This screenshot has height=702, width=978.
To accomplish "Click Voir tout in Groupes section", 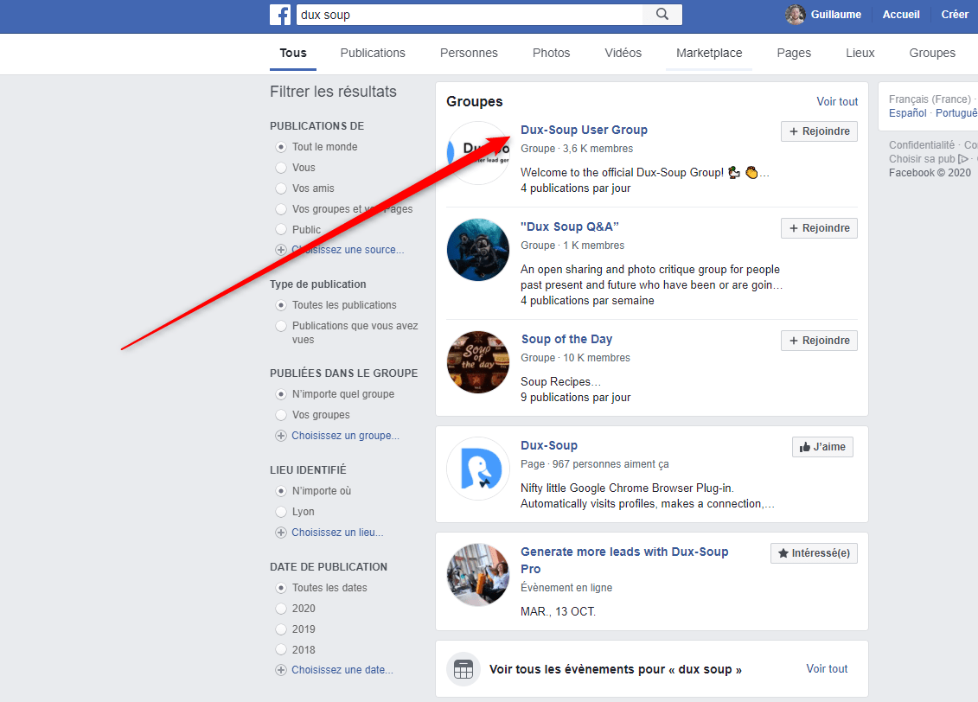I will coord(837,102).
